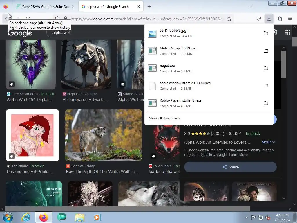
Task: Click the muted volume tray icon
Action: coord(268,218)
